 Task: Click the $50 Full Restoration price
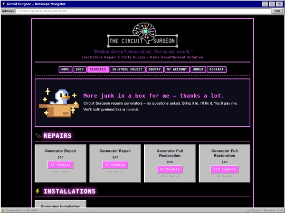point(170,162)
